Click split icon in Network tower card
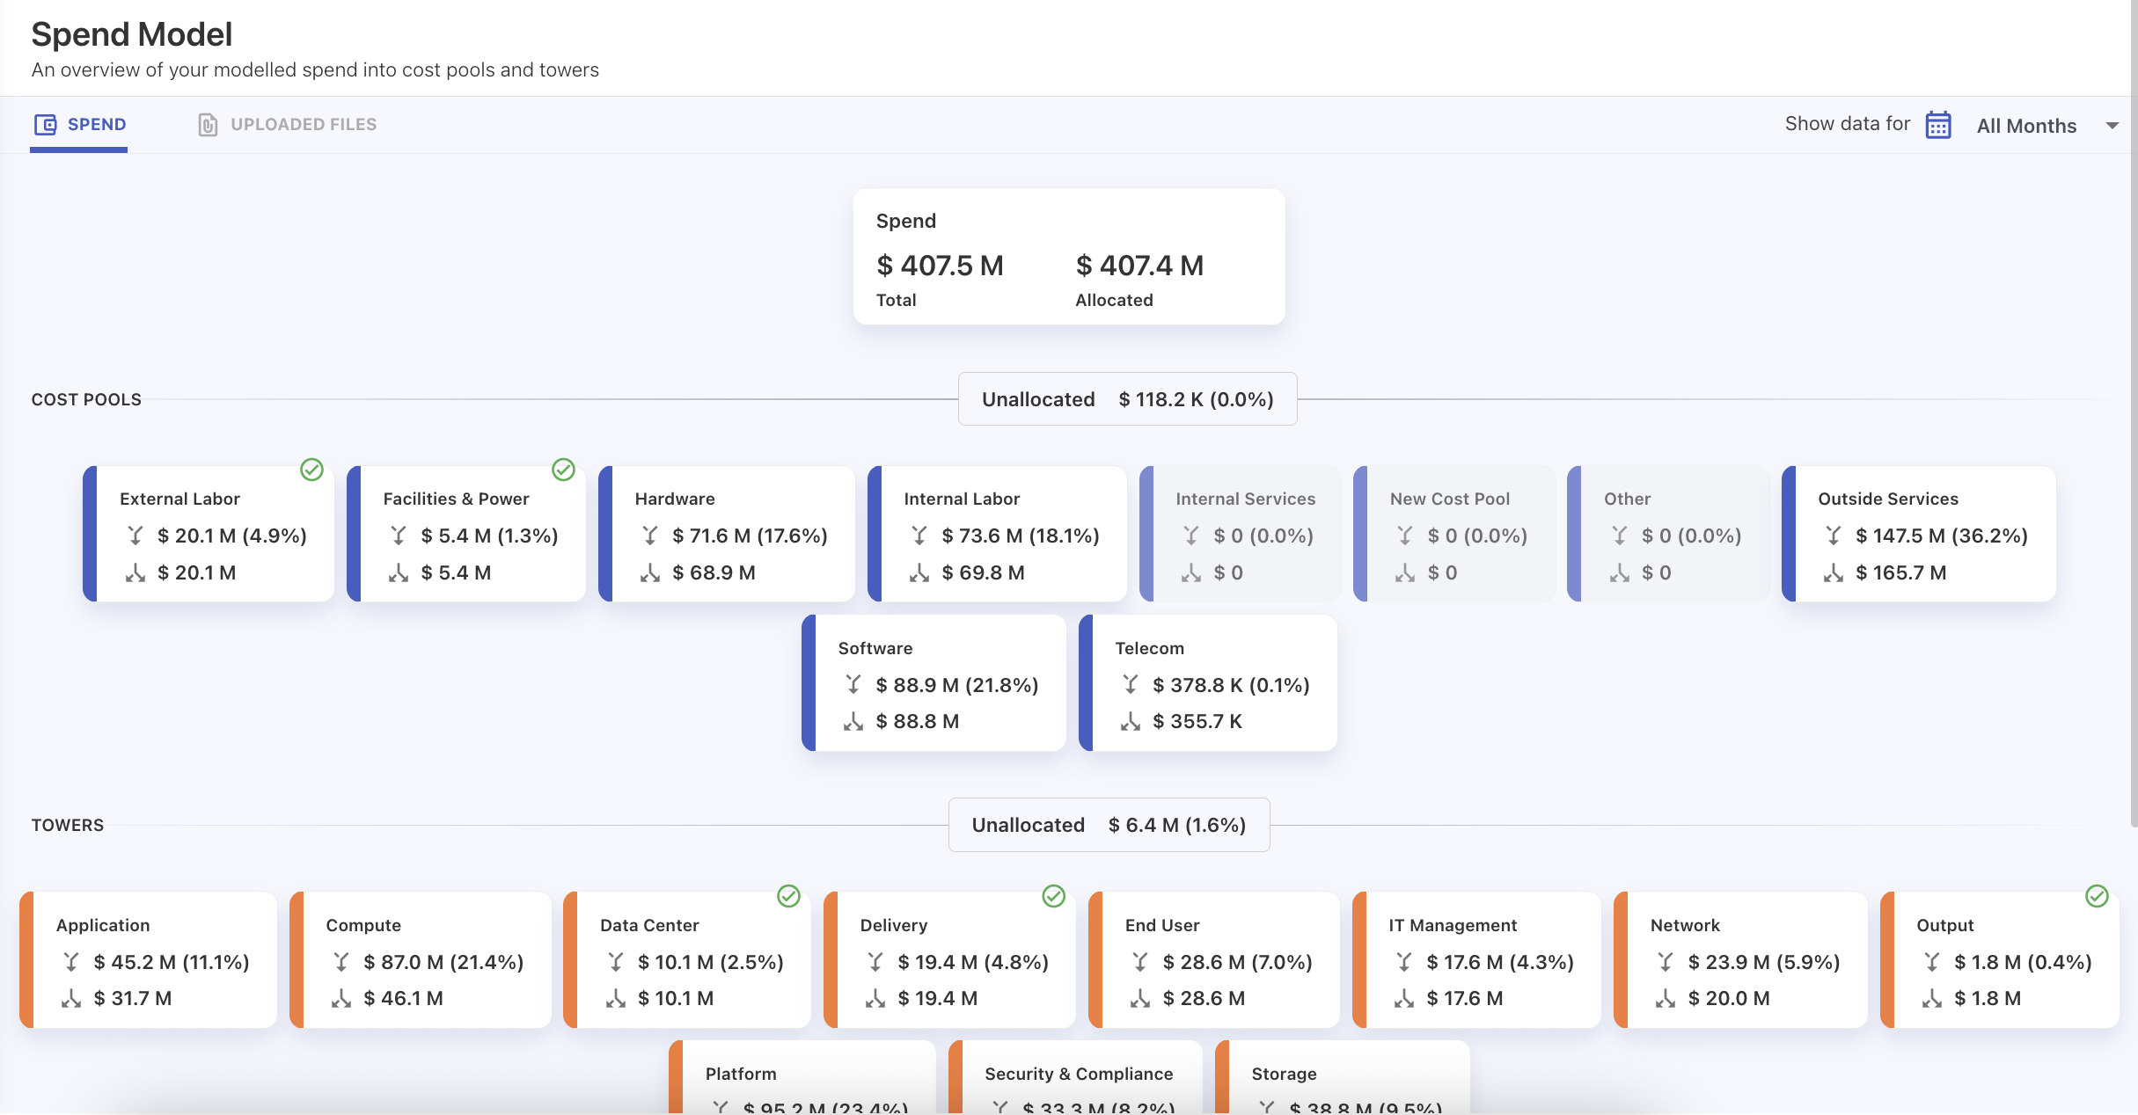 tap(1665, 999)
